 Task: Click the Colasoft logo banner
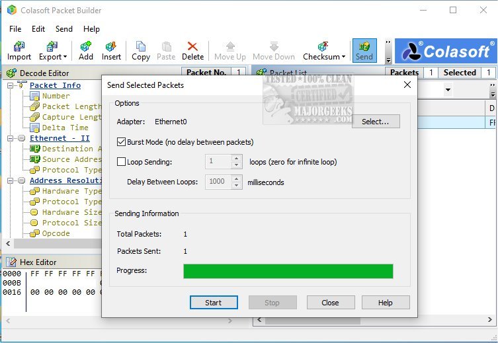click(446, 51)
